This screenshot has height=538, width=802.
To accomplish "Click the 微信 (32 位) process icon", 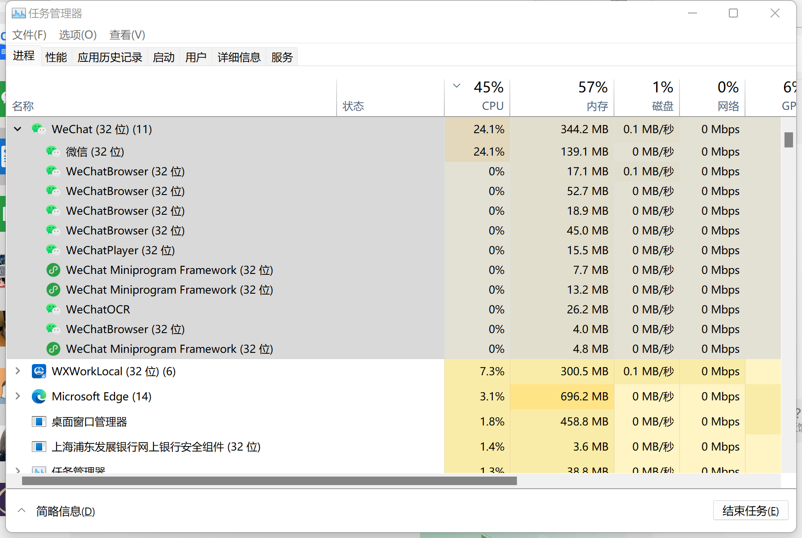I will coord(53,152).
